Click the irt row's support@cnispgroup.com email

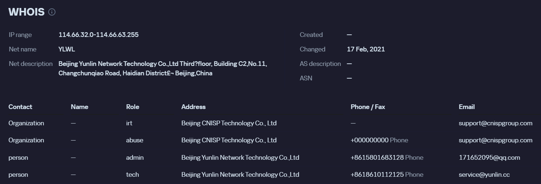pos(495,123)
